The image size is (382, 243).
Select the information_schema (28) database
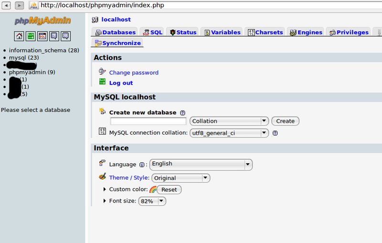44,51
